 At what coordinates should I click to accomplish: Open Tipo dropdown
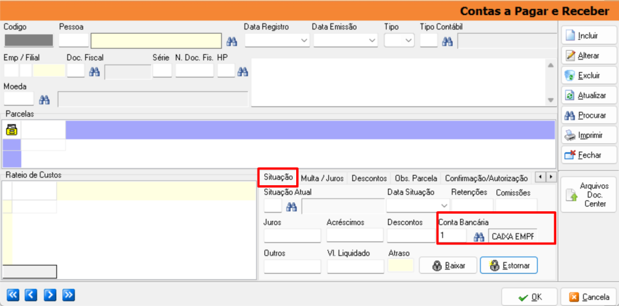(408, 40)
